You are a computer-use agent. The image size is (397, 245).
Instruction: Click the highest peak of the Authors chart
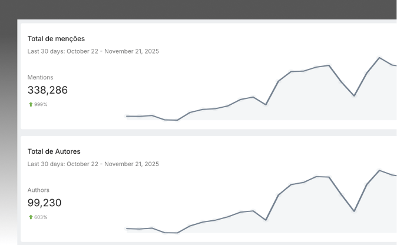pyautogui.click(x=379, y=170)
